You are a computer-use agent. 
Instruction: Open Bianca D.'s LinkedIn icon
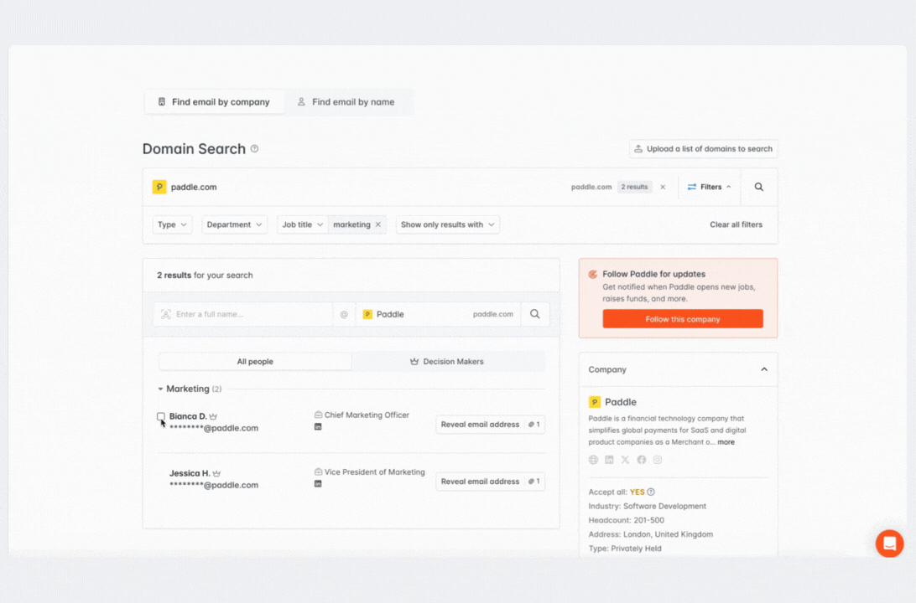[x=318, y=427]
